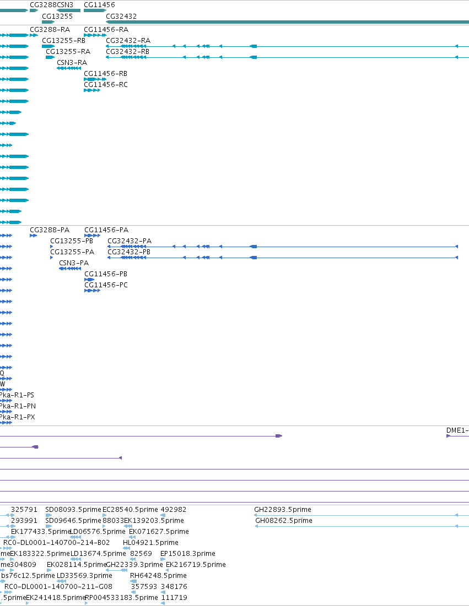Click EST label 111719
Viewport: 469px width, 606px height.
click(174, 598)
